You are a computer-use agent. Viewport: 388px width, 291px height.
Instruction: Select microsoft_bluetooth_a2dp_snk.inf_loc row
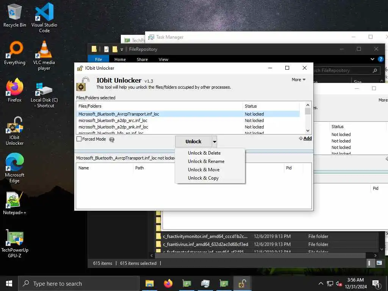click(188, 127)
